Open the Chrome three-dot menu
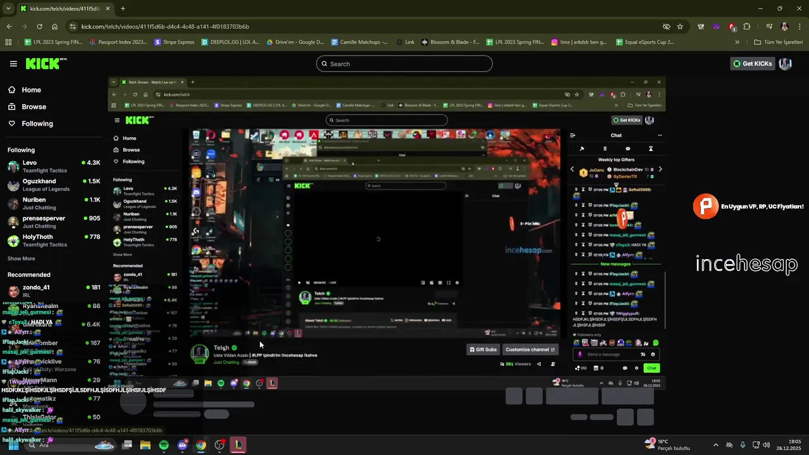This screenshot has width=809, height=455. click(x=800, y=27)
